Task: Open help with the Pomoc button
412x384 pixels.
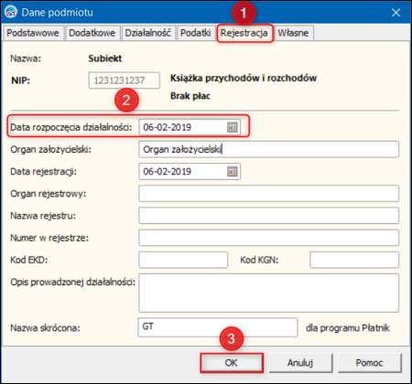Action: pos(369,363)
